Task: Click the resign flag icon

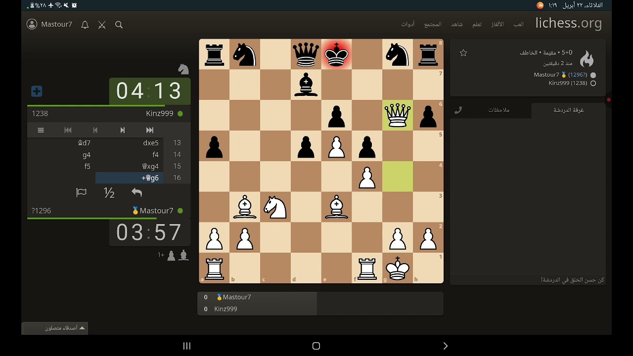Action: pyautogui.click(x=82, y=193)
